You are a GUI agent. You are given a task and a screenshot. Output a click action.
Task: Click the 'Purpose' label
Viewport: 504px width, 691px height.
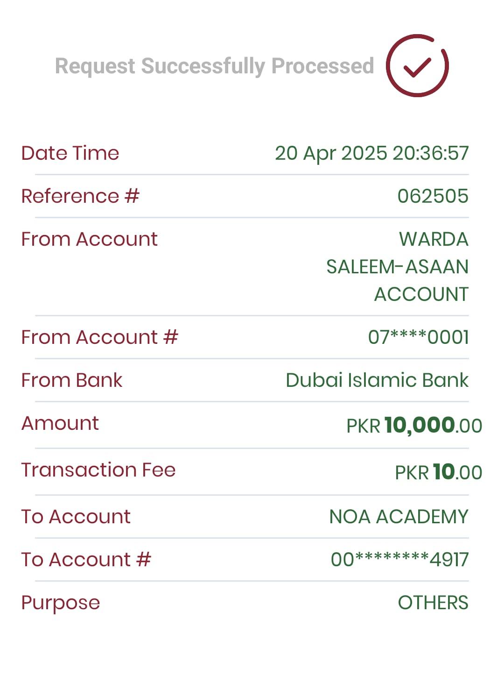click(61, 603)
